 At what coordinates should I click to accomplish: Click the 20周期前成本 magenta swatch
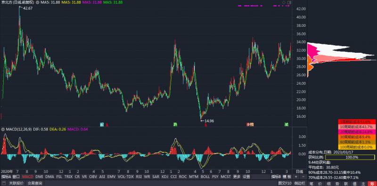point(357,132)
